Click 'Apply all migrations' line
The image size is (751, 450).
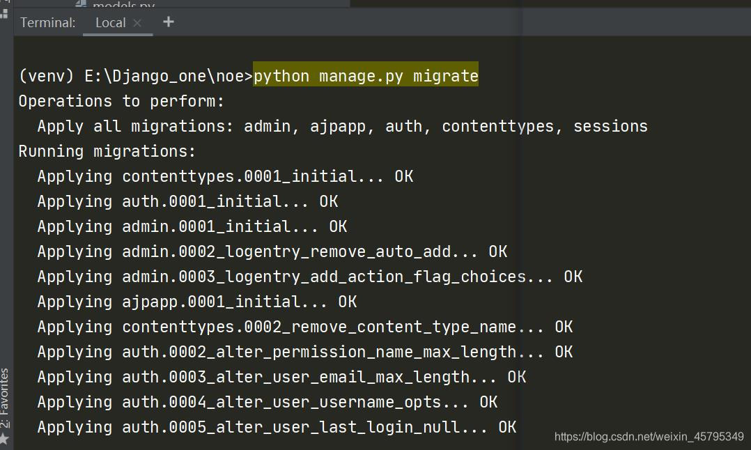(343, 126)
